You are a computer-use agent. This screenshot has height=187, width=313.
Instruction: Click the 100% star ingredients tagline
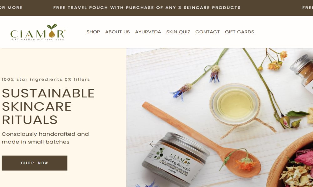click(x=46, y=79)
